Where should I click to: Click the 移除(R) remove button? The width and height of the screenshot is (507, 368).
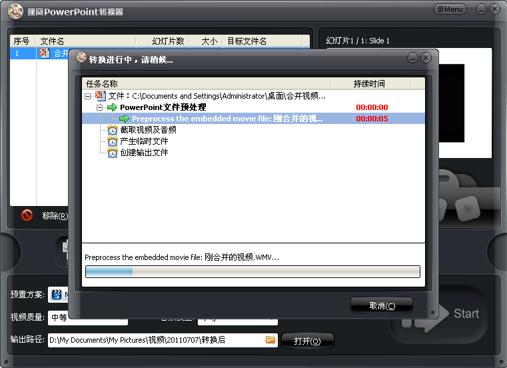55,215
